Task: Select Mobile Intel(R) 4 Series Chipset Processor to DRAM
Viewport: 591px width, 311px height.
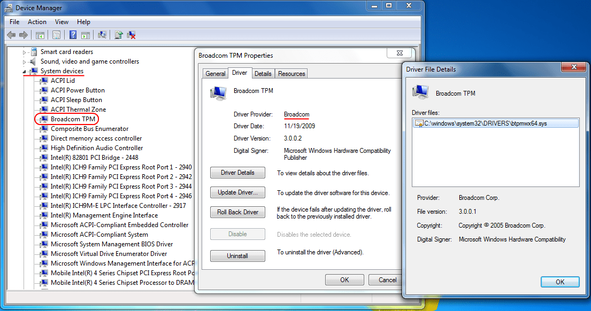Action: point(122,283)
